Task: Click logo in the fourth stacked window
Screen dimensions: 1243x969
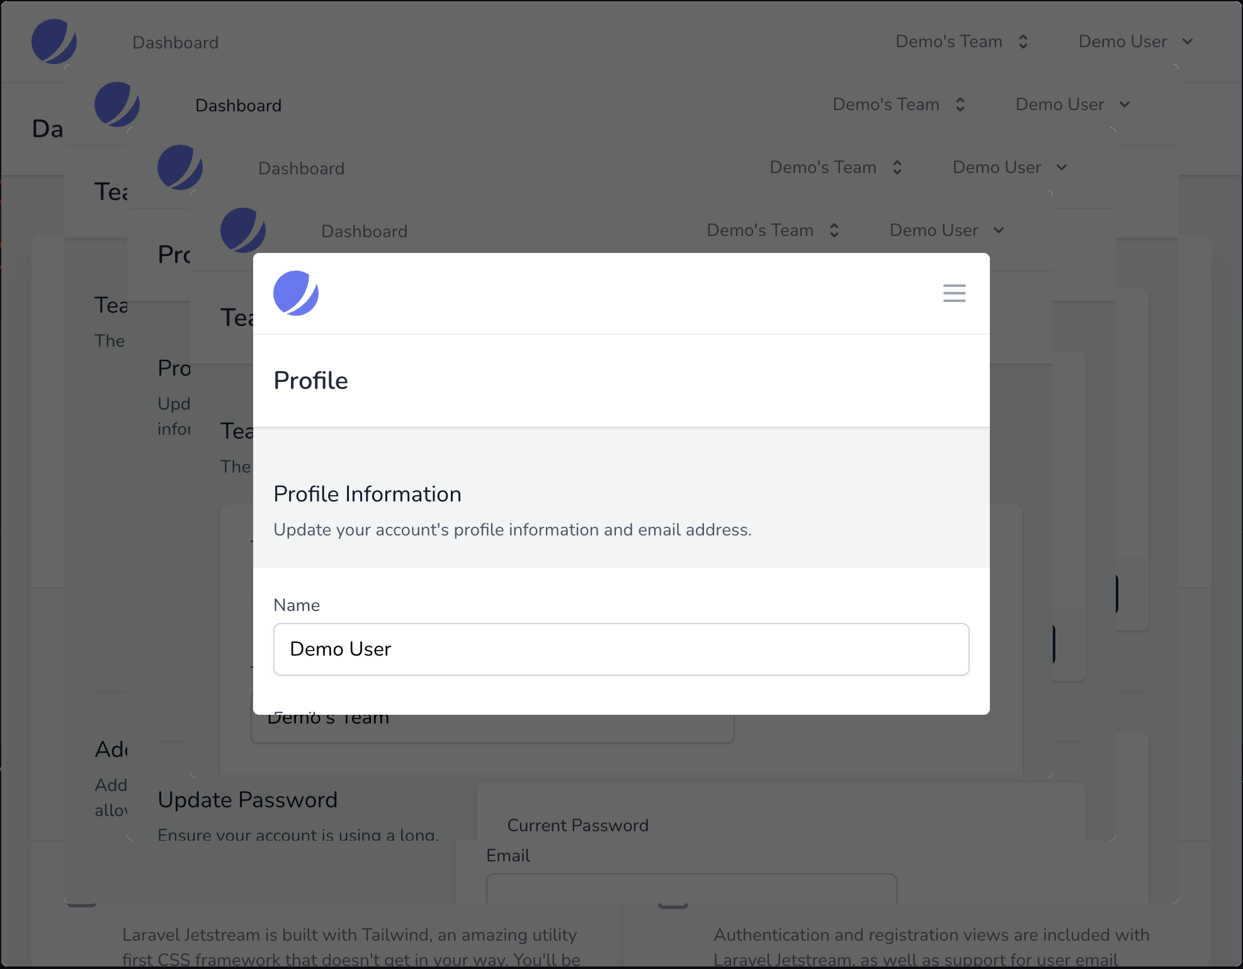Action: tap(243, 229)
